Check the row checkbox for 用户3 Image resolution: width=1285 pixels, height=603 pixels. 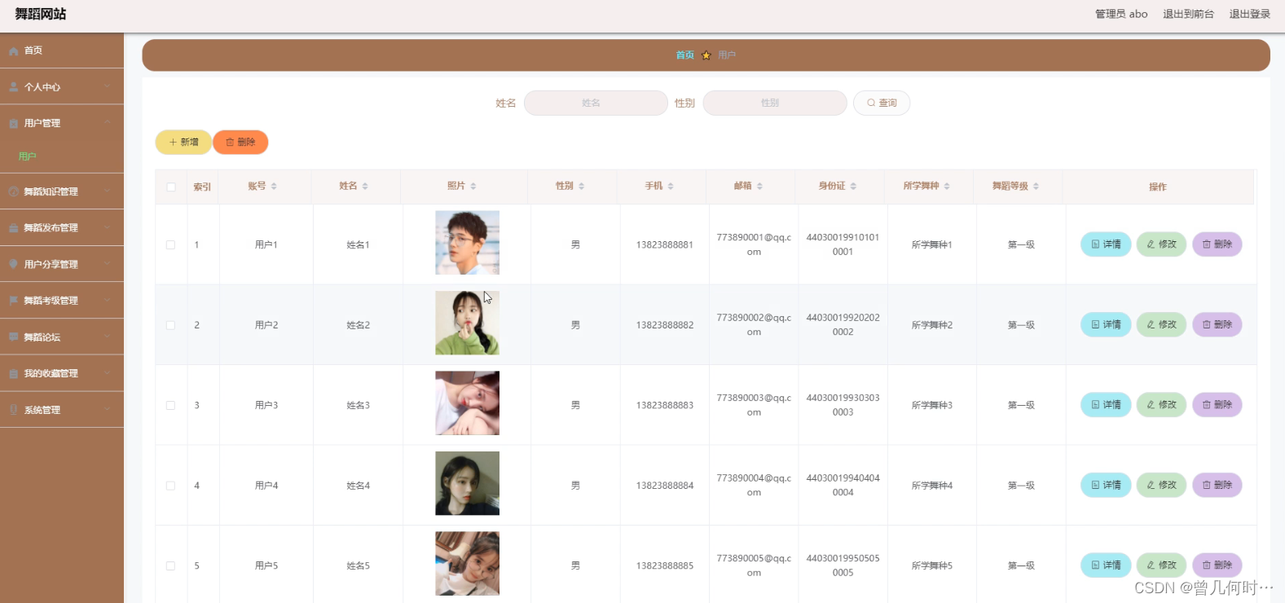click(170, 405)
